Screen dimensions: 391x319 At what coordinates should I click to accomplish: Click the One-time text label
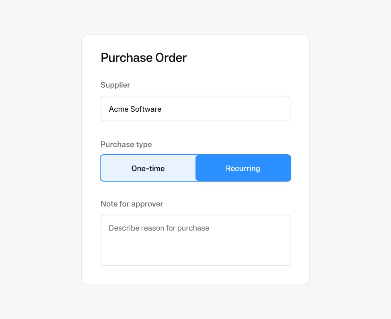click(x=148, y=169)
